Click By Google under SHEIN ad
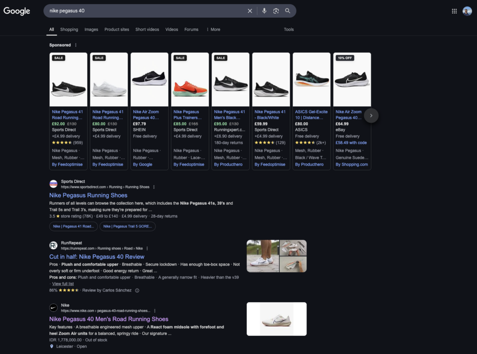The width and height of the screenshot is (477, 354). click(x=143, y=165)
